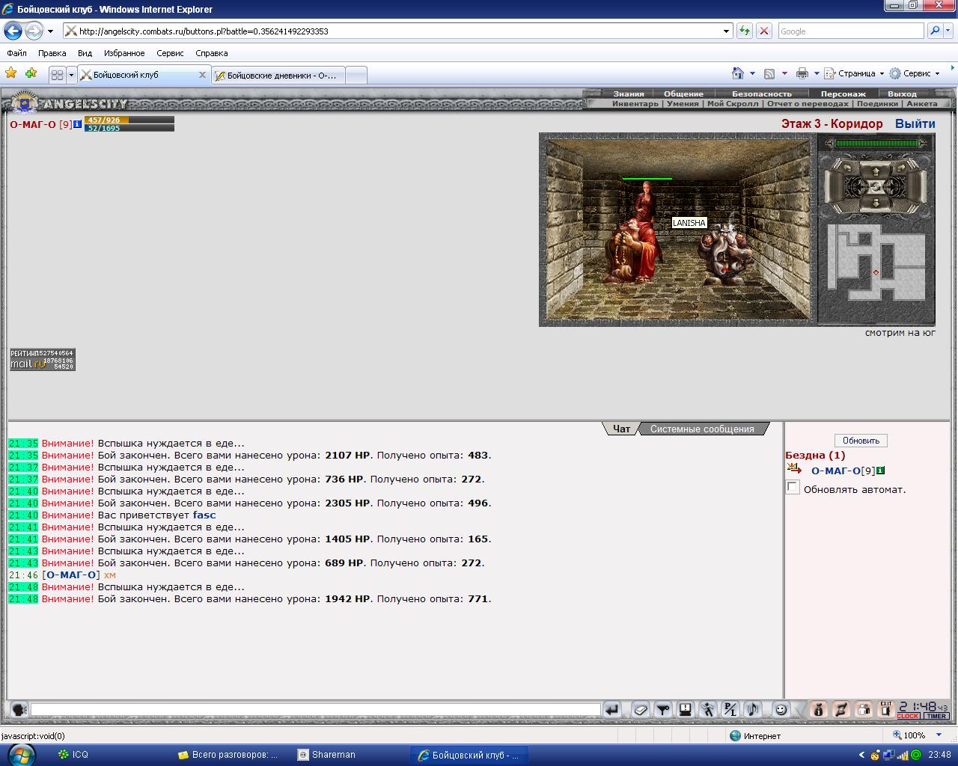
Task: Move forward with the dungeon up arrow
Action: click(x=876, y=171)
